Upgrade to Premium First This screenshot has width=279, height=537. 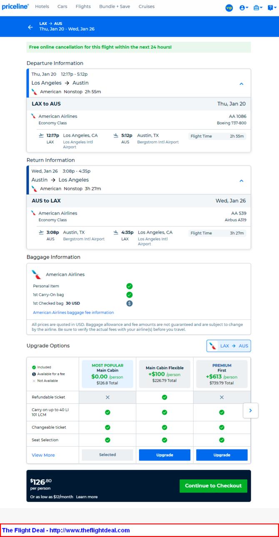[222, 455]
